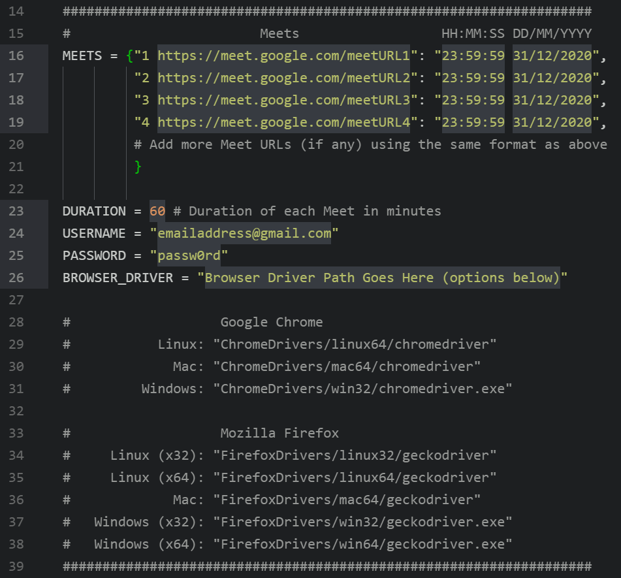
Task: Click the USERNAME variable name
Action: [94, 234]
